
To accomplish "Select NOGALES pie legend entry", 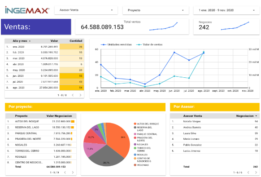I will pyautogui.click(x=141, y=145).
